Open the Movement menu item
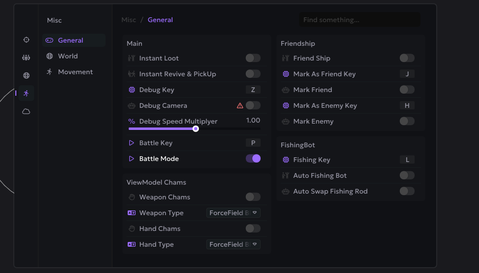Viewport: 479px width, 273px height. click(75, 72)
